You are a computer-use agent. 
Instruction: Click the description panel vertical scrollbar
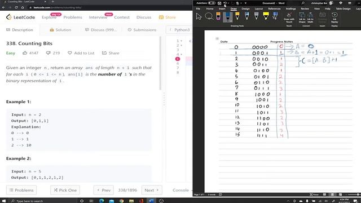[x=160, y=63]
